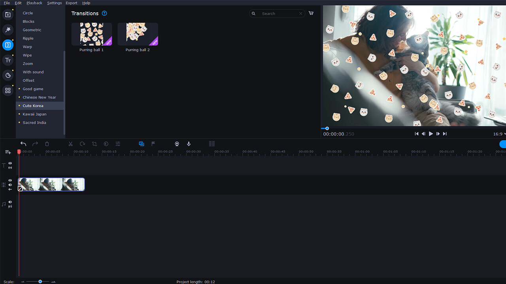Screen dimensions: 506x284
Task: Open the webcam capture tool
Action: point(177,144)
